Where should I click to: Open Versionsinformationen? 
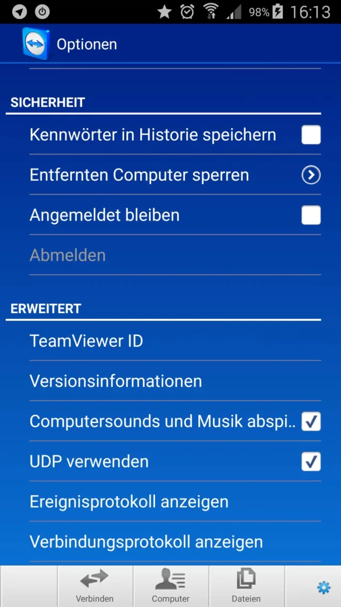pos(116,381)
